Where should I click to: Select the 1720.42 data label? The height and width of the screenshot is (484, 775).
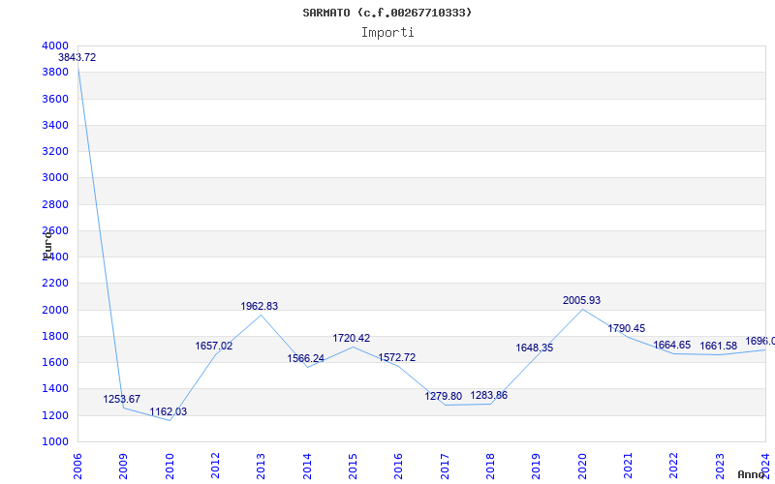click(x=352, y=338)
